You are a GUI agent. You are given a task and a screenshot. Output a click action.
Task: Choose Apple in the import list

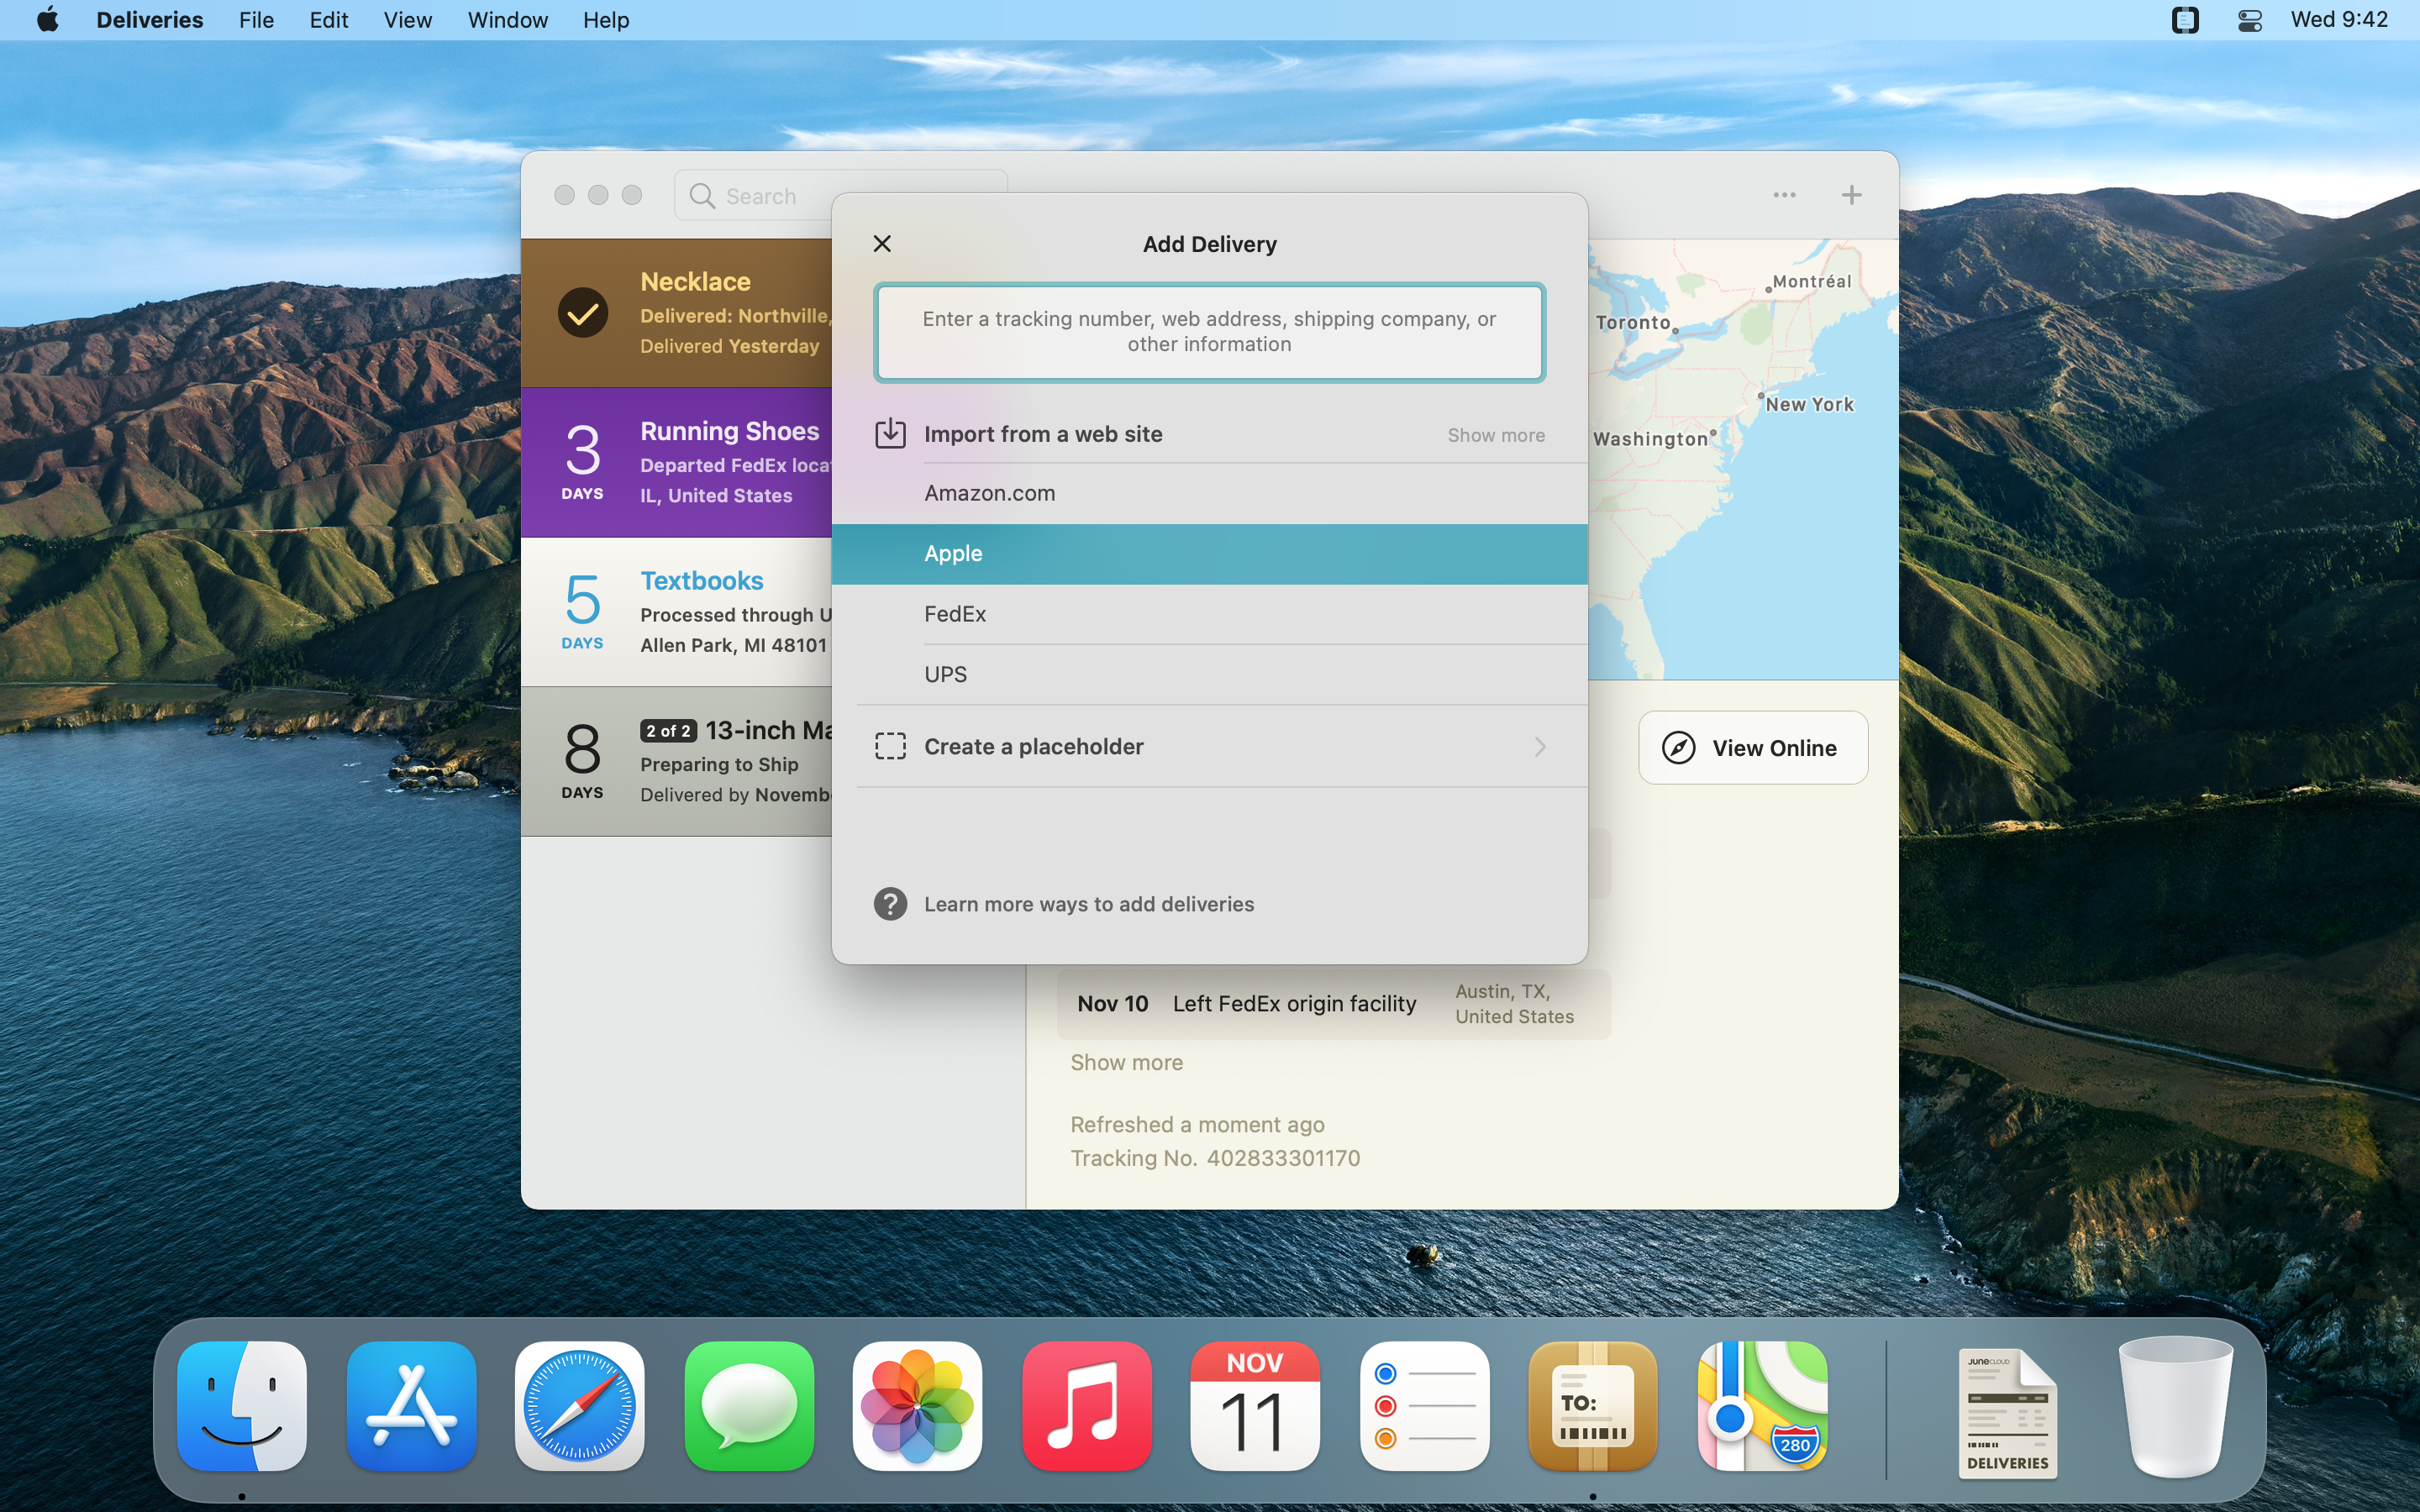click(x=1209, y=553)
